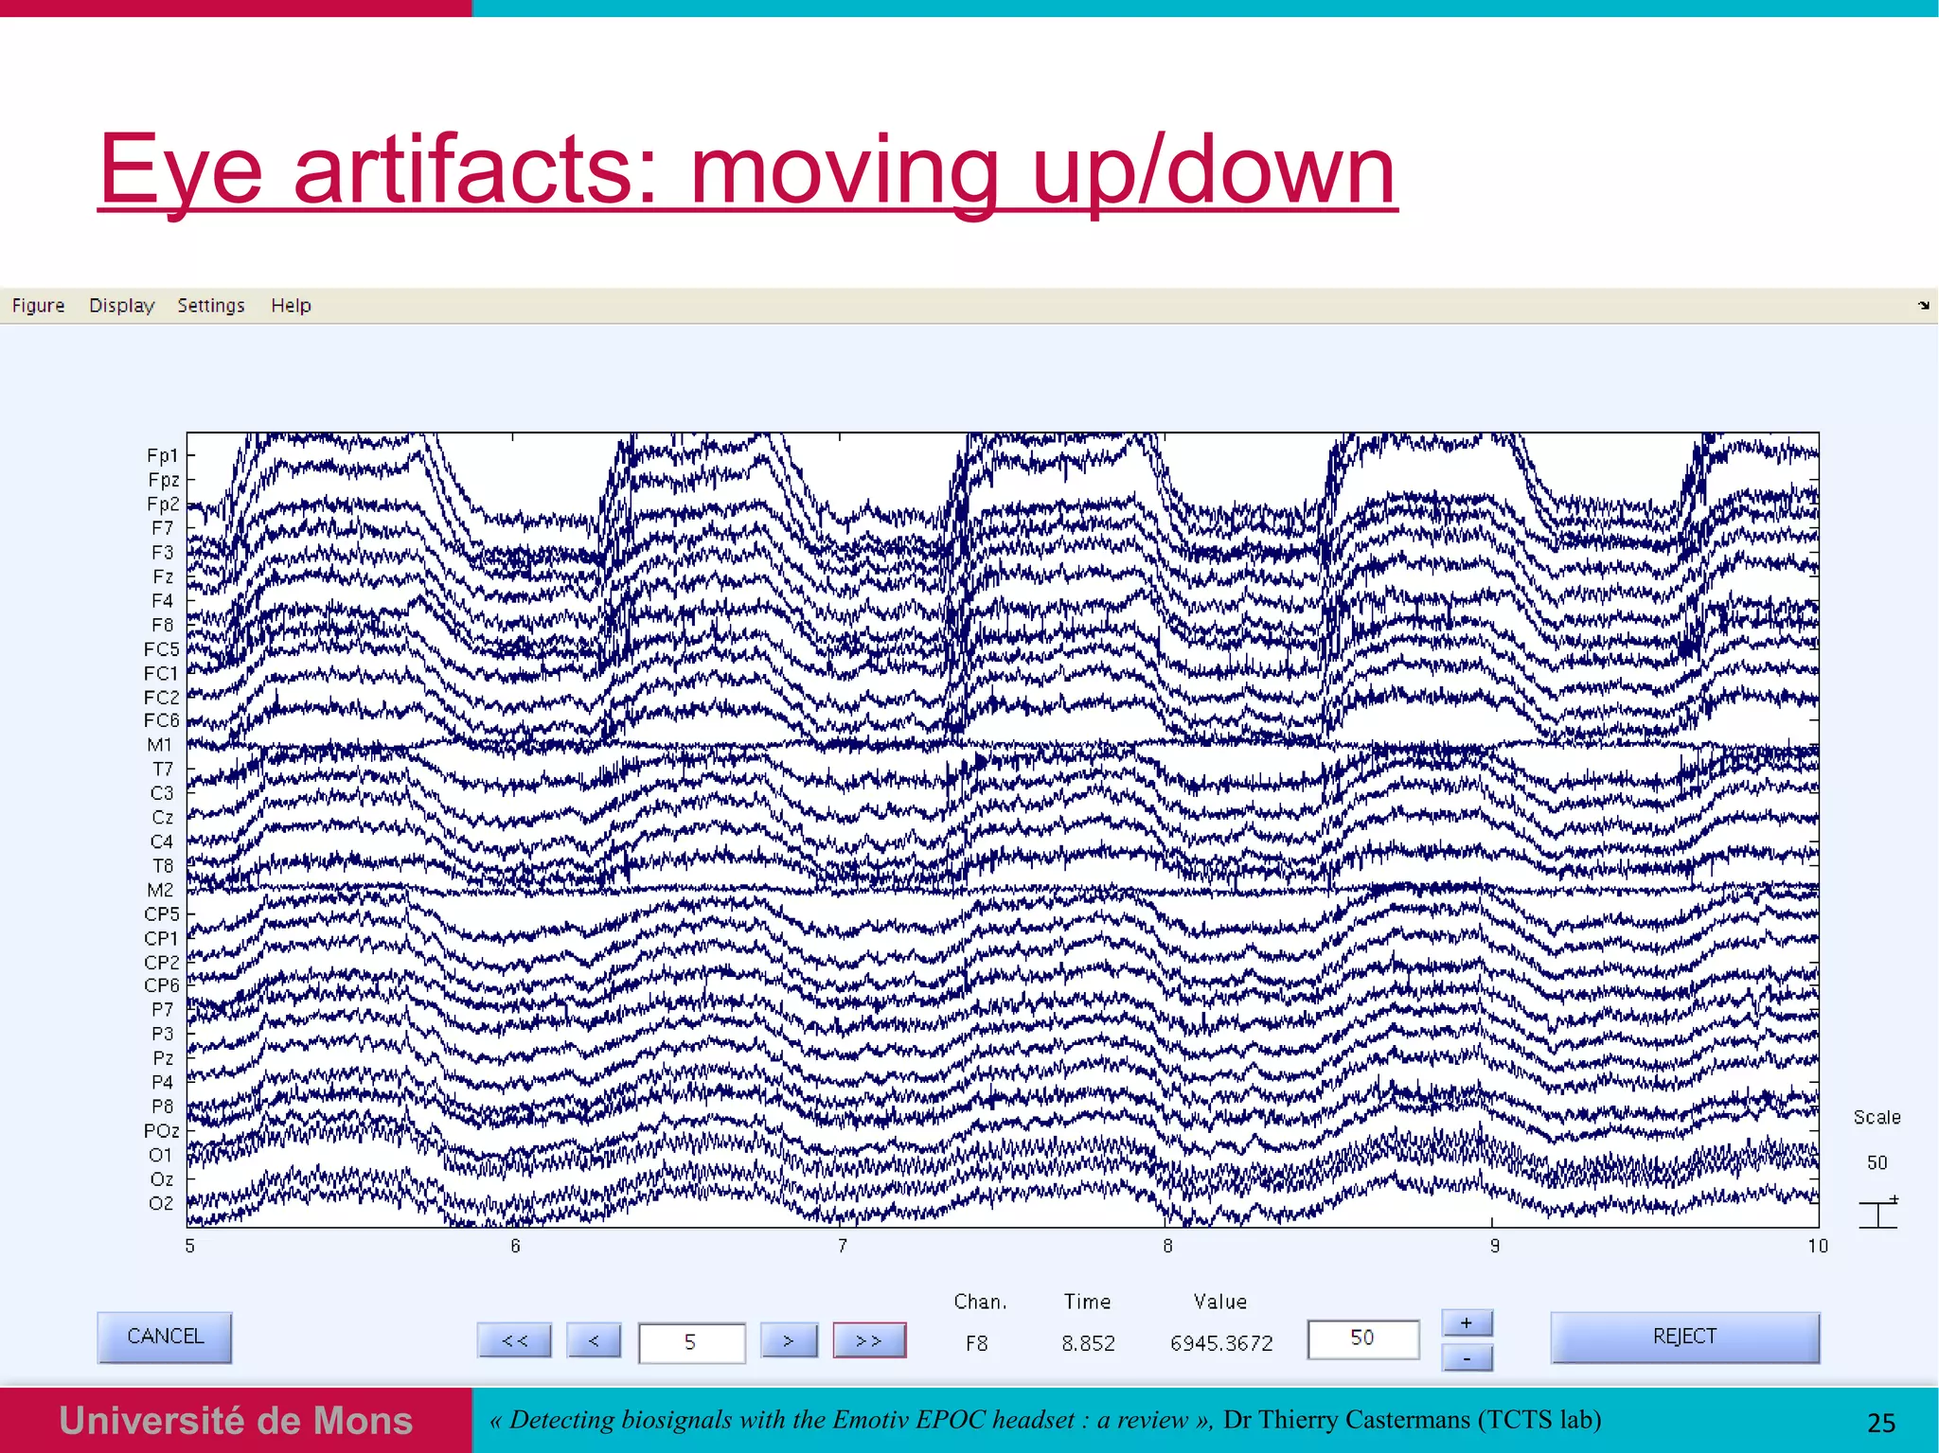Click the scale value input field
The image size is (1939, 1453).
(1362, 1338)
